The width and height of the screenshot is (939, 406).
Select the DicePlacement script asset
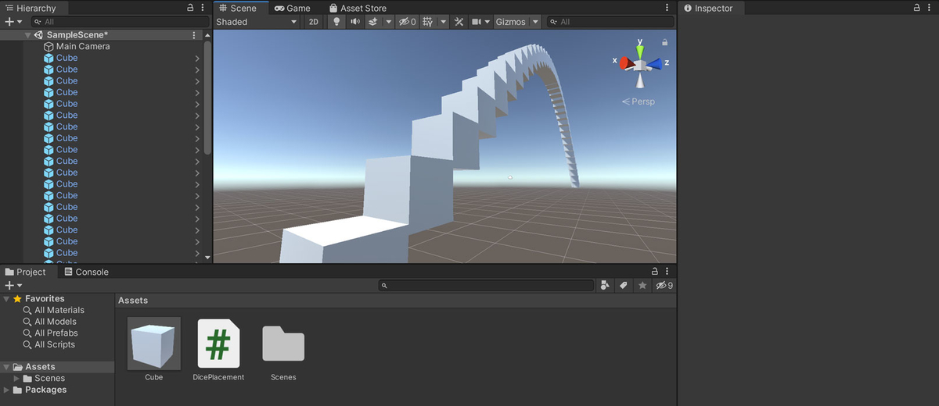tap(218, 344)
